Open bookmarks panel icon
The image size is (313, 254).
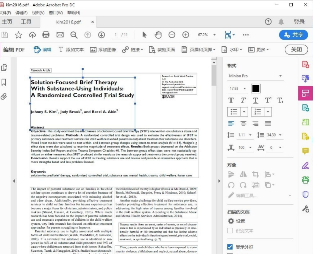point(4,82)
